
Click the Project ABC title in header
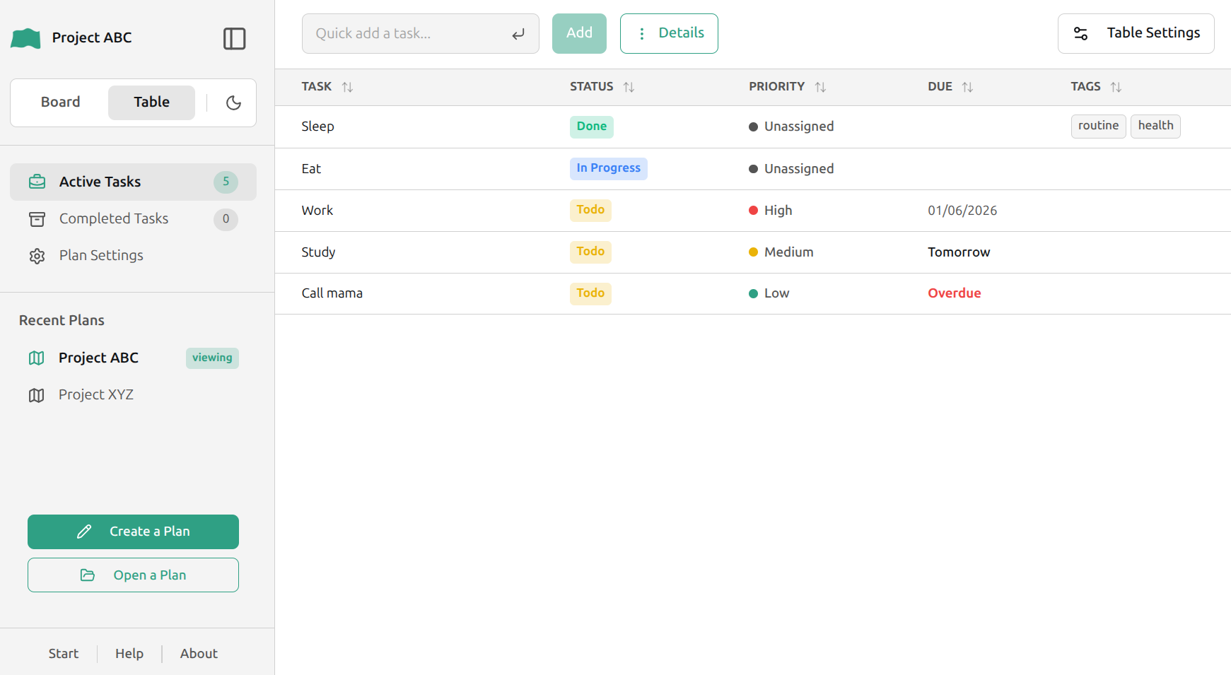[x=92, y=38]
